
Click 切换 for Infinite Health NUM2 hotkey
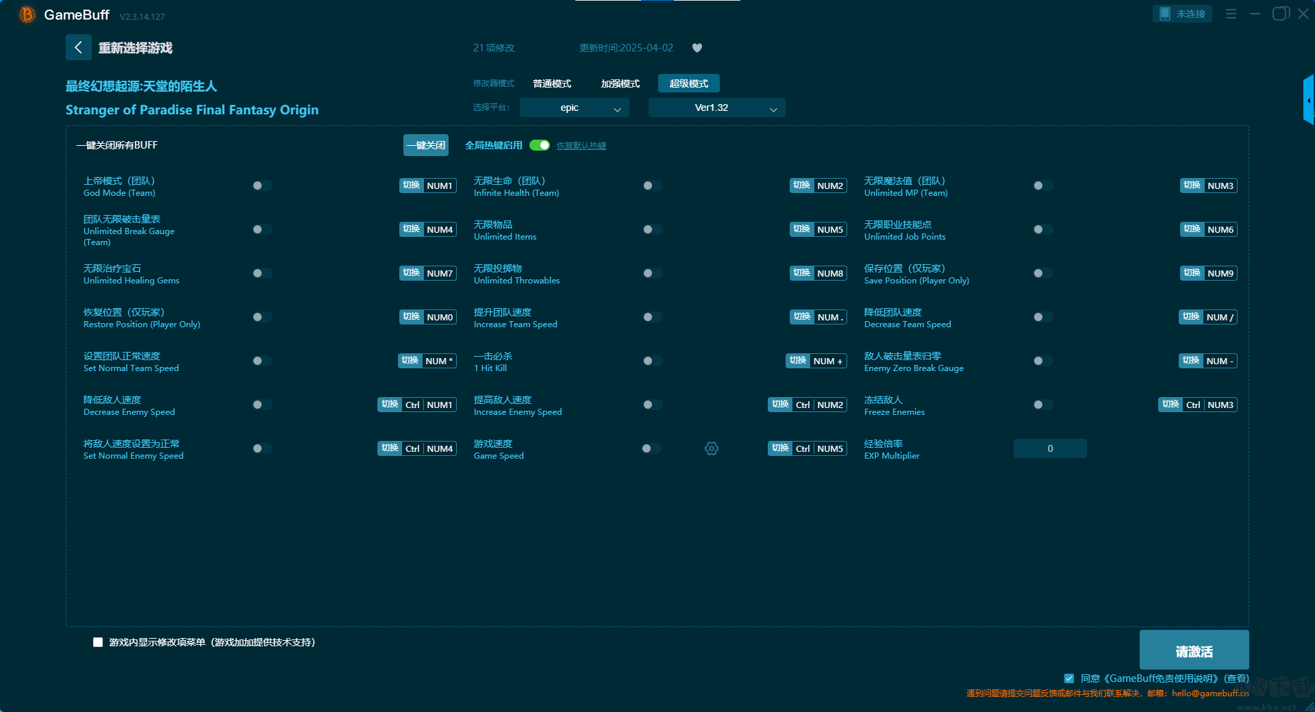[801, 186]
